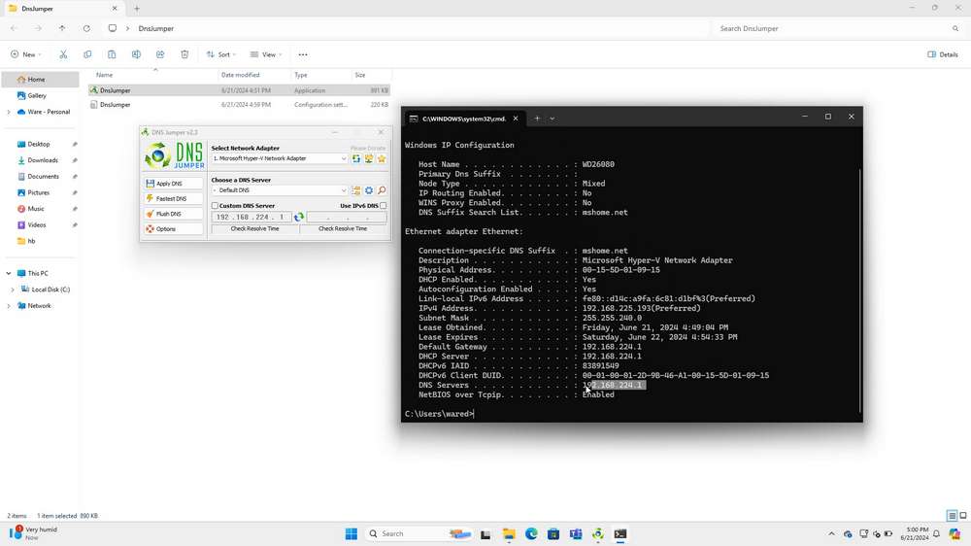971x546 pixels.
Task: Click the empty secondary DNS address field
Action: coord(347,217)
